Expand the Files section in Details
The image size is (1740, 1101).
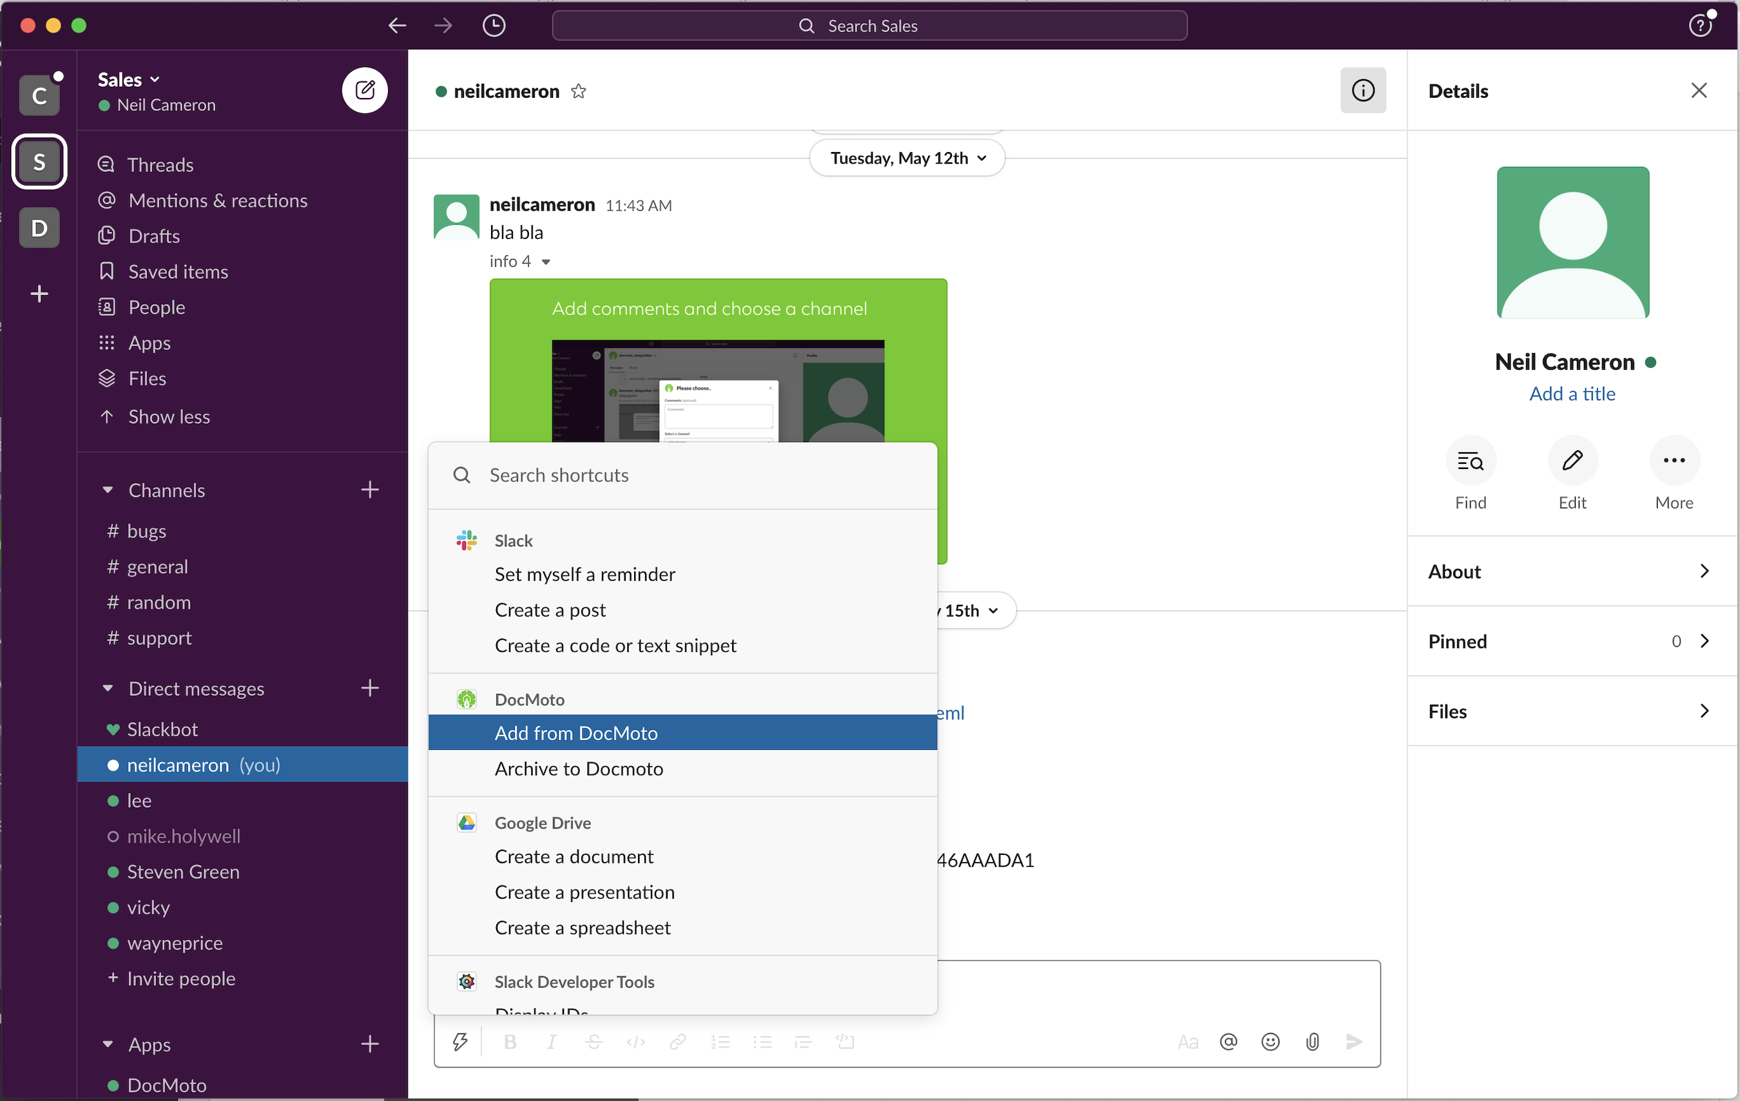tap(1572, 711)
